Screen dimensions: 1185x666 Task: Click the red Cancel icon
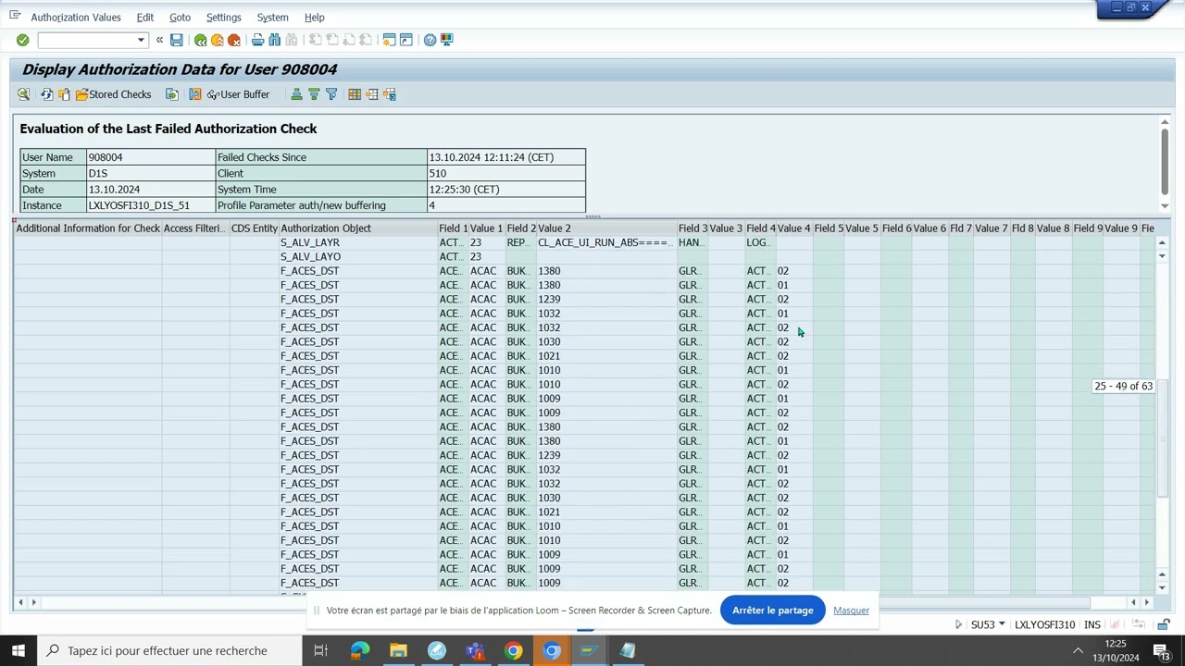[x=233, y=40]
